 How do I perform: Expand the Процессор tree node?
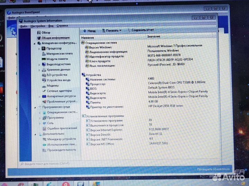coord(39,49)
